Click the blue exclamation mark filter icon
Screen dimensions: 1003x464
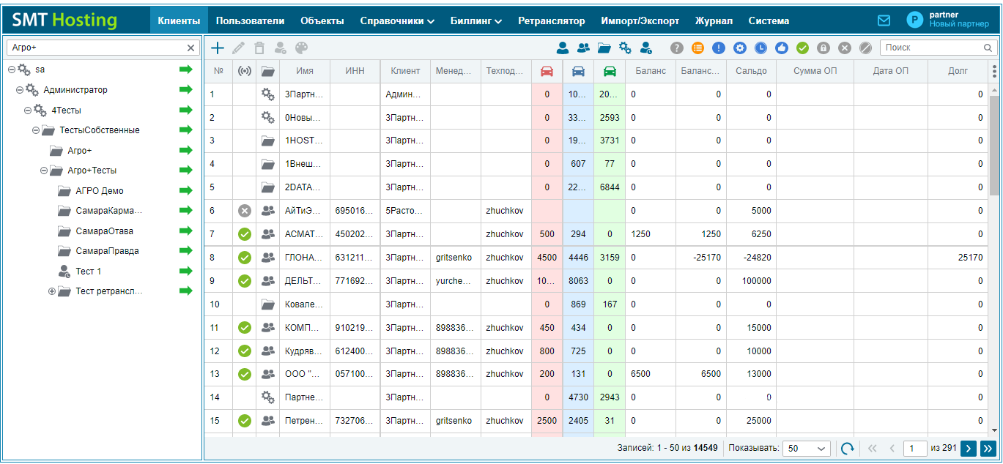719,48
